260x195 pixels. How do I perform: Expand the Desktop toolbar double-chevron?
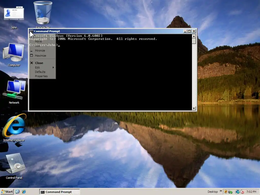pyautogui.click(x=221, y=191)
